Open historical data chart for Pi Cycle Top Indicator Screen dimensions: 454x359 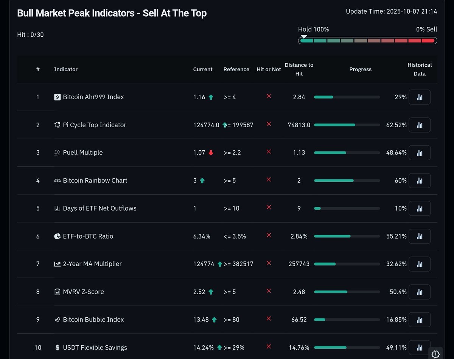420,125
